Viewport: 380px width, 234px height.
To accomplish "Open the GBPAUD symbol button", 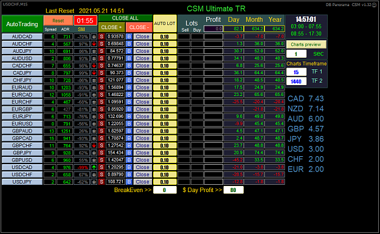I will click(x=22, y=131).
